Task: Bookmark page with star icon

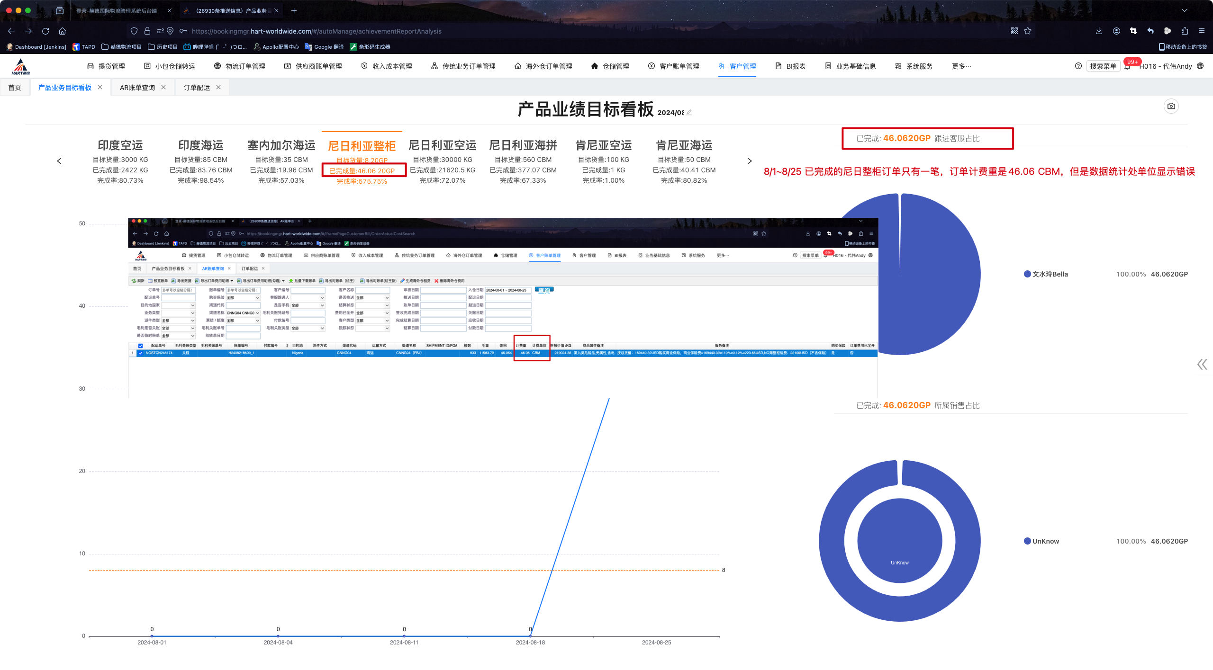Action: click(1028, 31)
